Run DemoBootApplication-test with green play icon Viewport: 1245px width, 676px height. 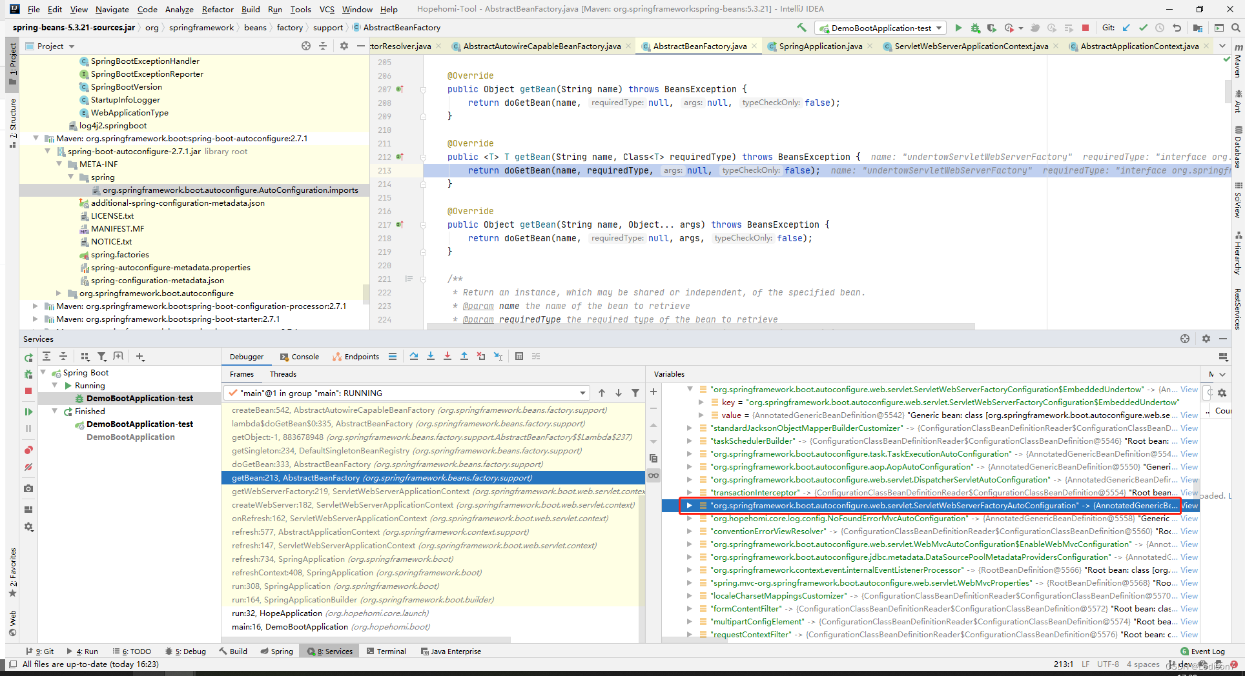pyautogui.click(x=958, y=28)
